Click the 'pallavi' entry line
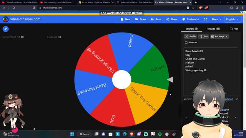The height and width of the screenshot is (138, 246). click(189, 66)
